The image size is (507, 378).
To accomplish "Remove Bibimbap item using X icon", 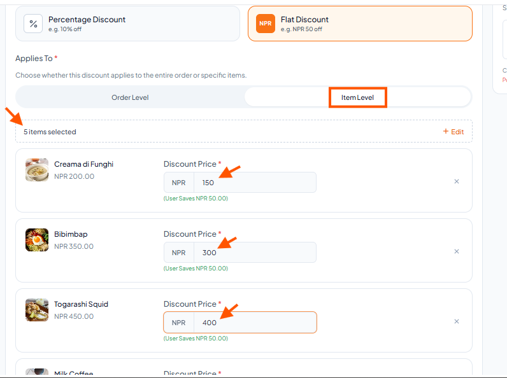I will [x=457, y=251].
